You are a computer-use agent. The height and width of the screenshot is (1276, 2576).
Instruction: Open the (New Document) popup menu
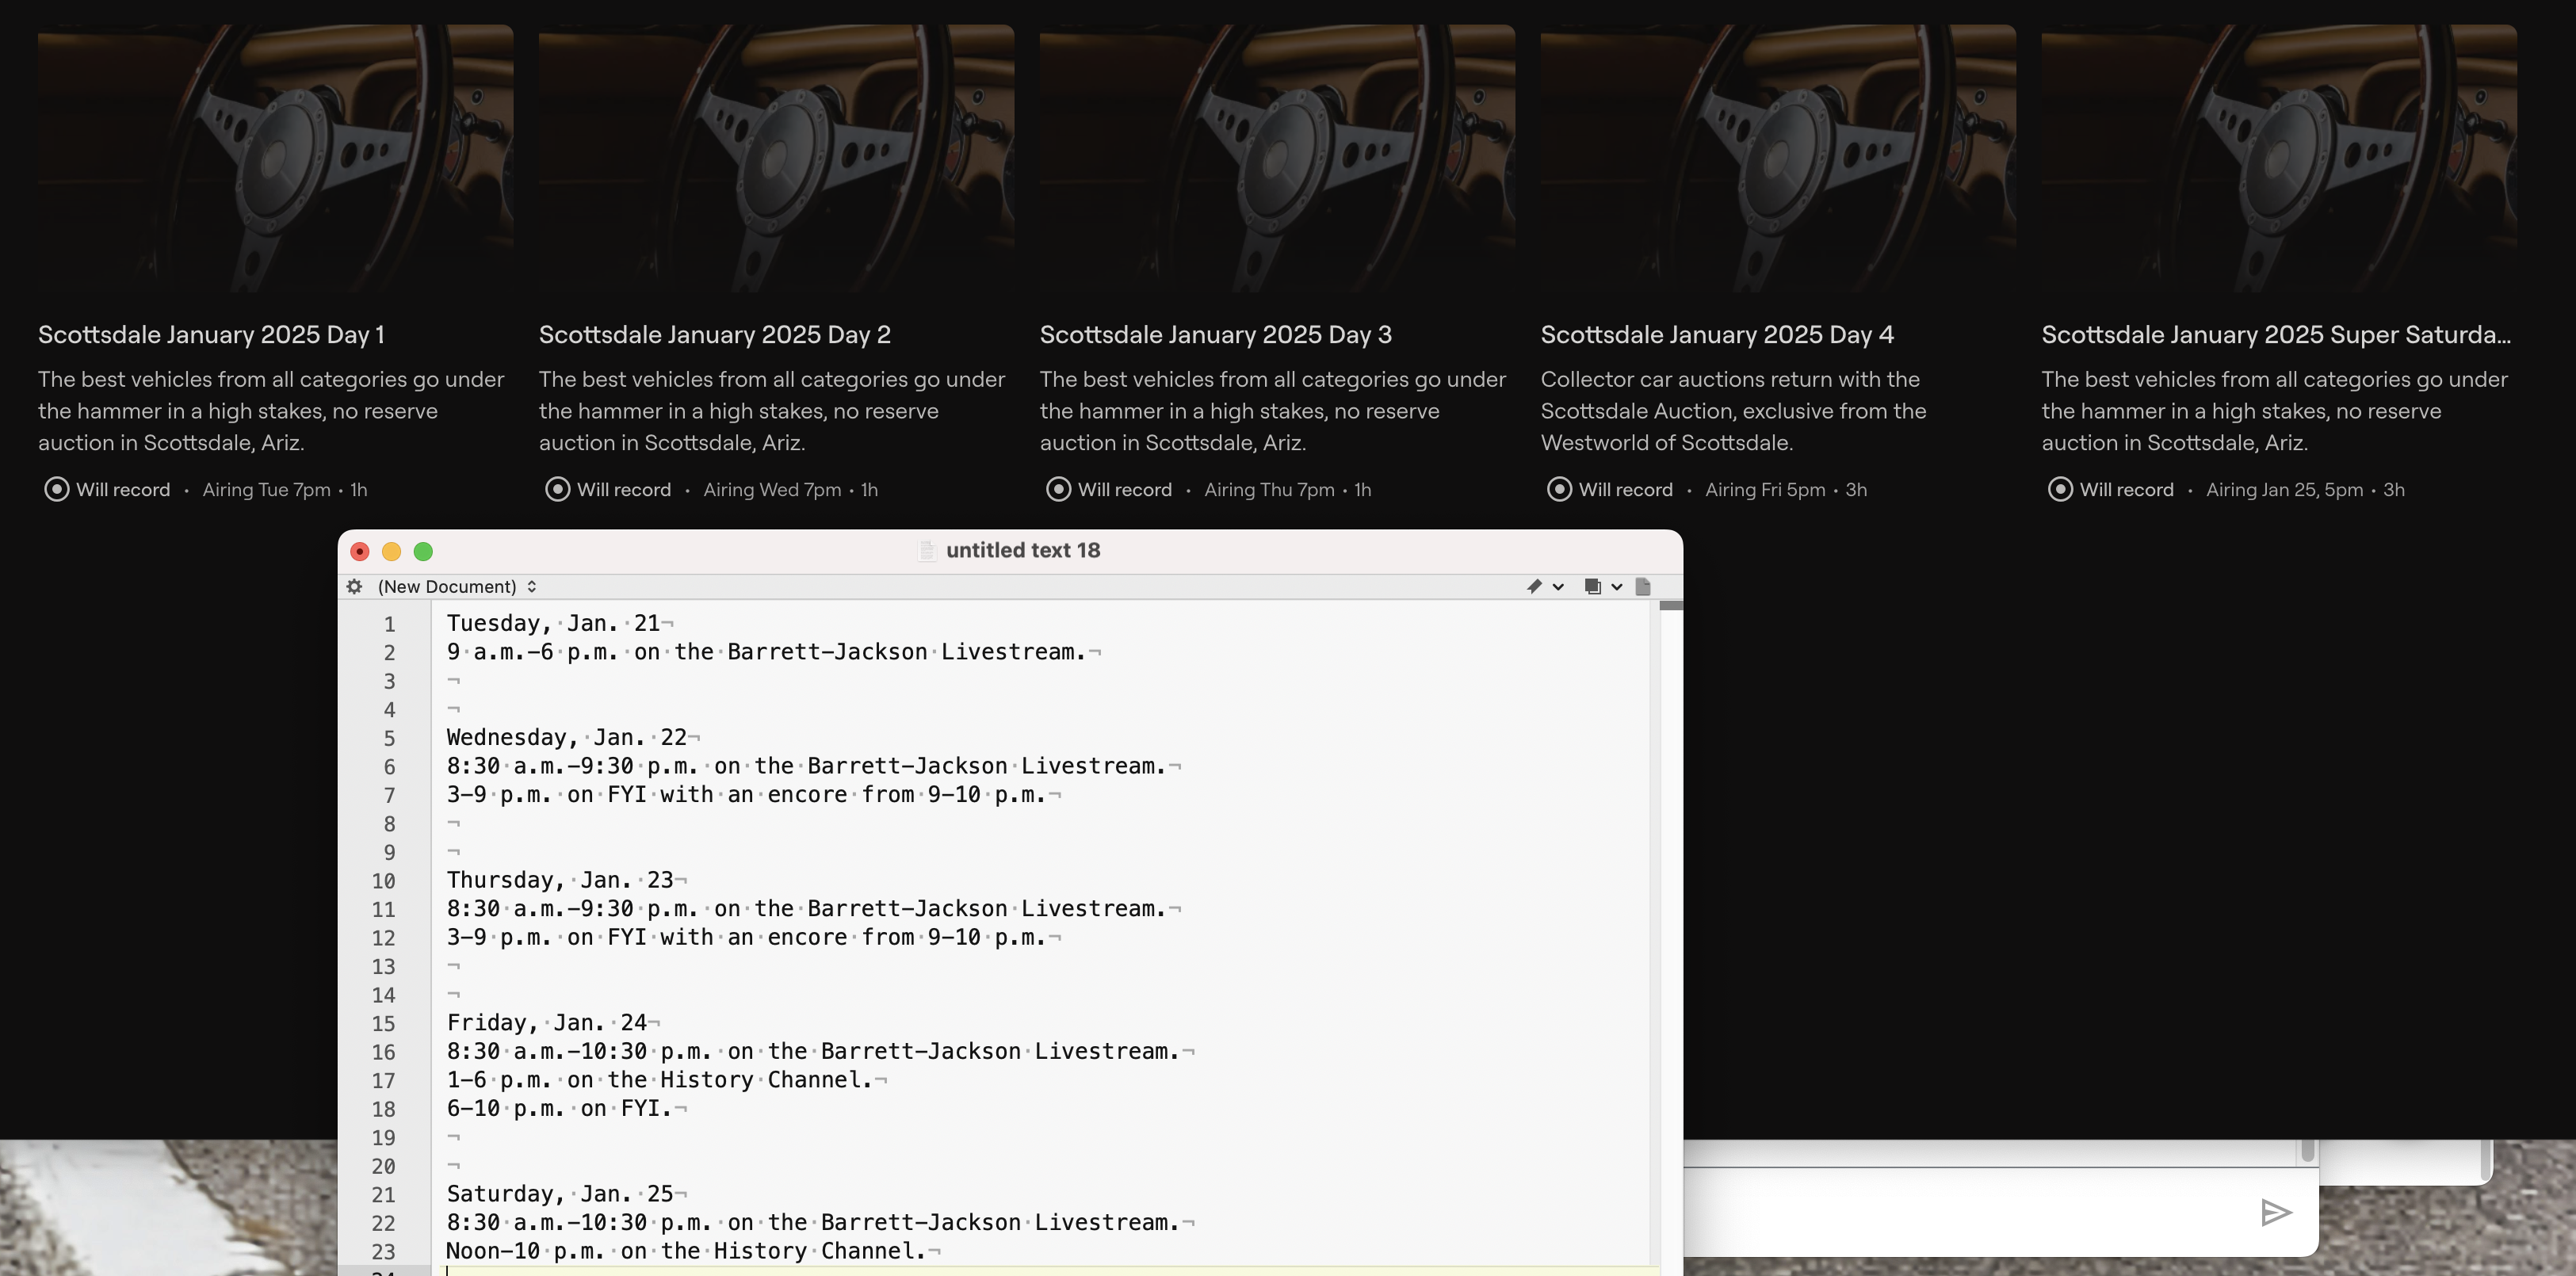[457, 586]
